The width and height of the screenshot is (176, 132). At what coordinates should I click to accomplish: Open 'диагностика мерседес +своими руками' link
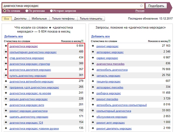34,128
